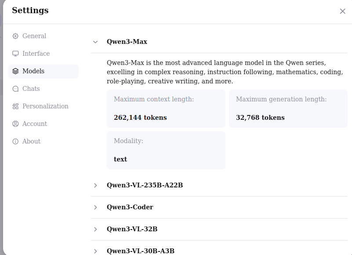Expand the Qwen3-VL-30B-A3B entry
Screen dimensions: 352x255
pos(95,251)
